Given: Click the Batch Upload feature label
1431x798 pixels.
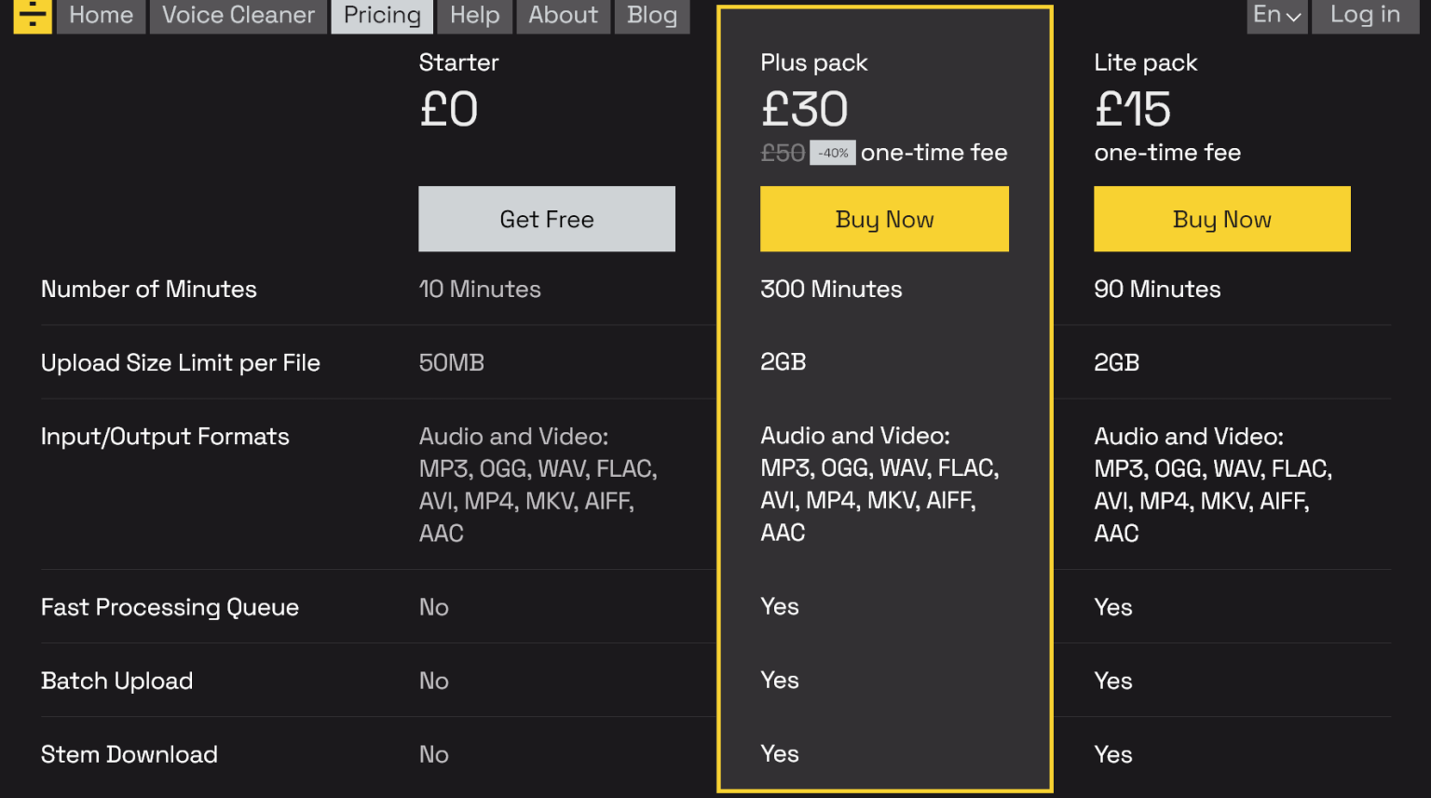Looking at the screenshot, I should [116, 681].
